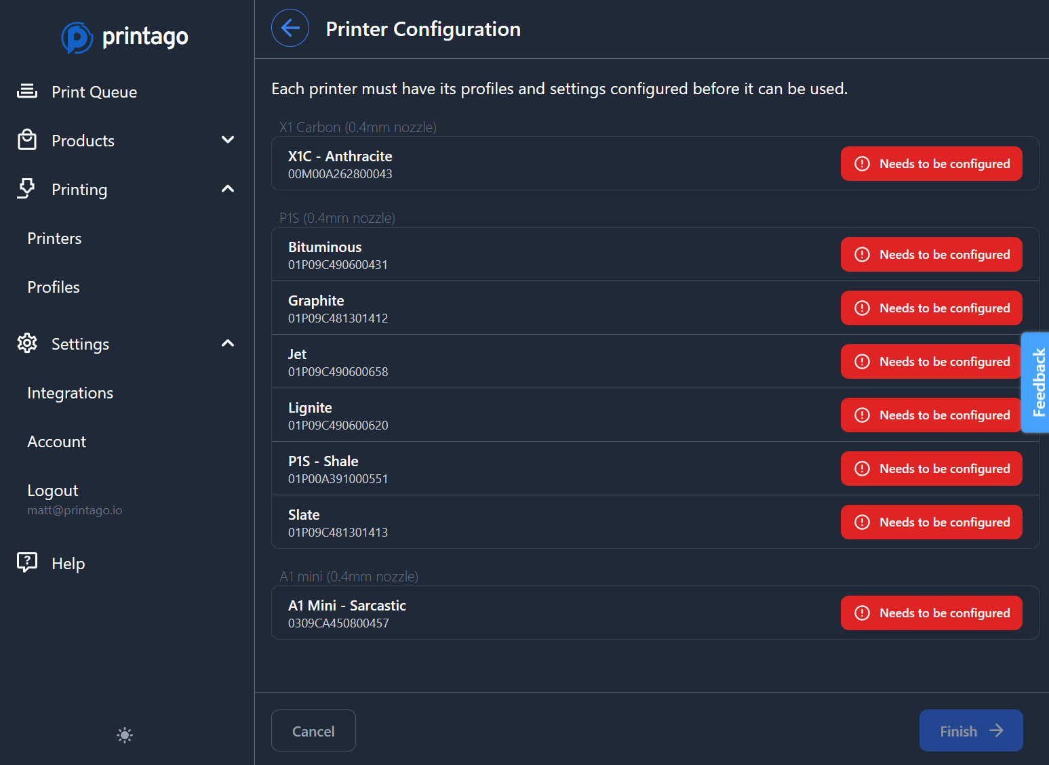Go to the Profiles page
This screenshot has height=765, width=1049.
54,287
